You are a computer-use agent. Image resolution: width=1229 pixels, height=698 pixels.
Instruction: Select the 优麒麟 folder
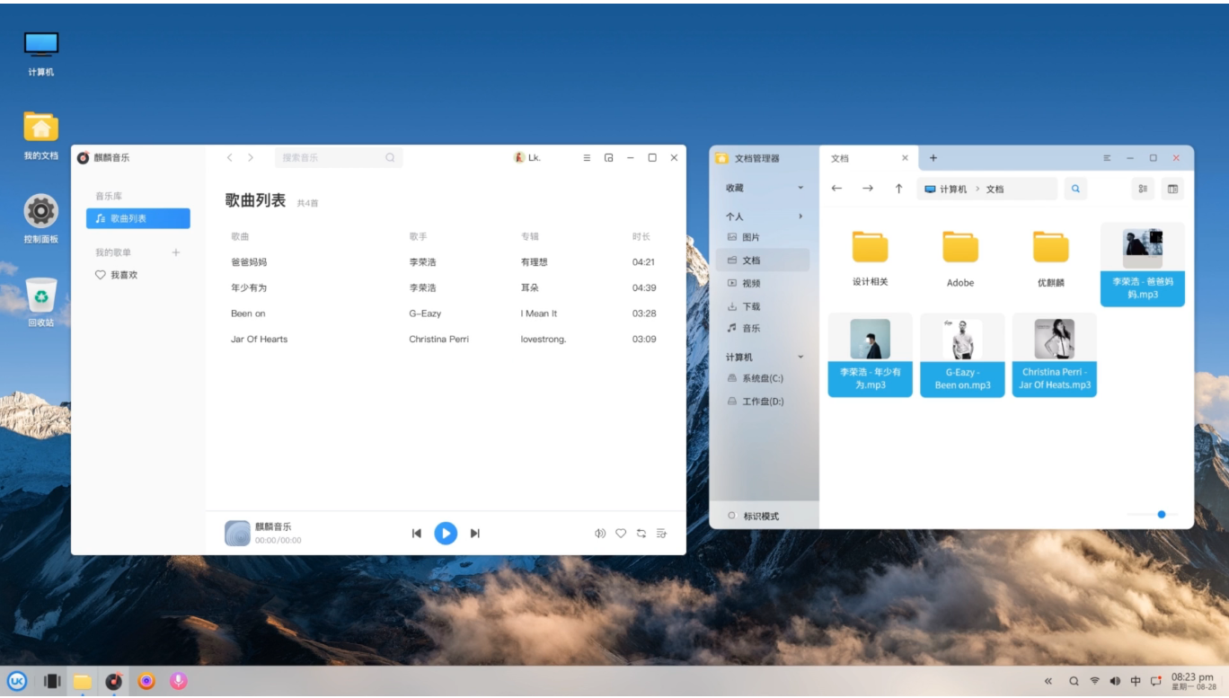[1051, 258]
